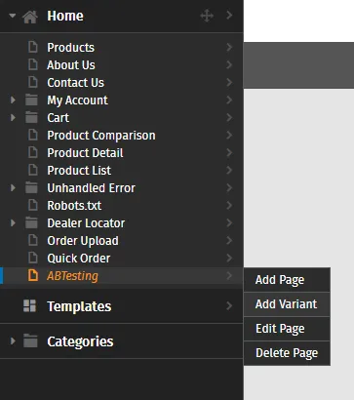Click the Templates grid icon
The height and width of the screenshot is (400, 354).
tap(29, 306)
